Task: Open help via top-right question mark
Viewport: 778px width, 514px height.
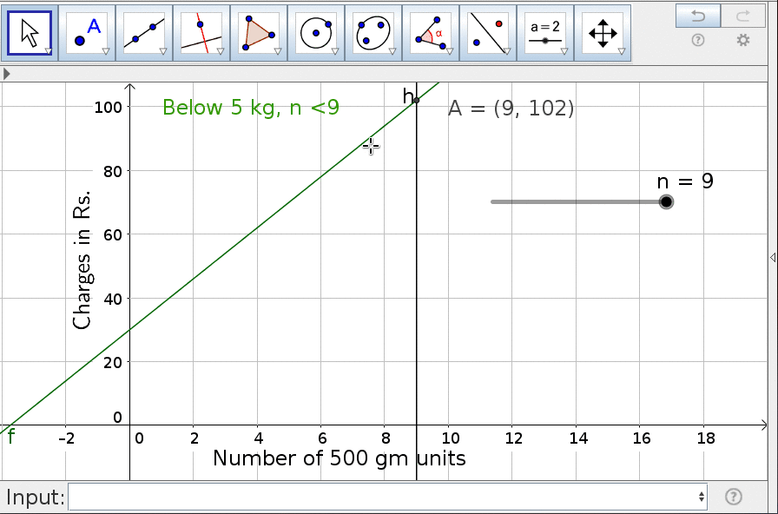Action: pos(698,40)
